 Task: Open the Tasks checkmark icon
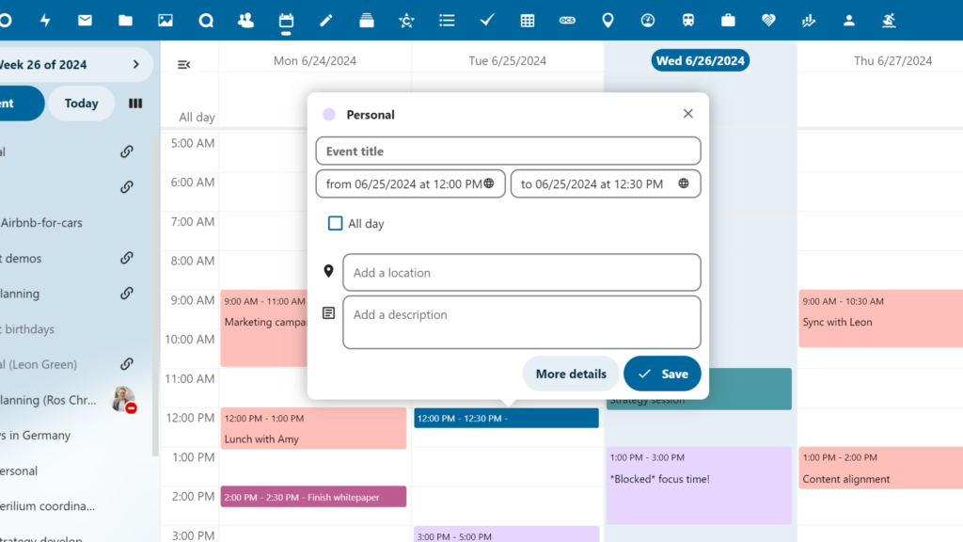tap(486, 20)
